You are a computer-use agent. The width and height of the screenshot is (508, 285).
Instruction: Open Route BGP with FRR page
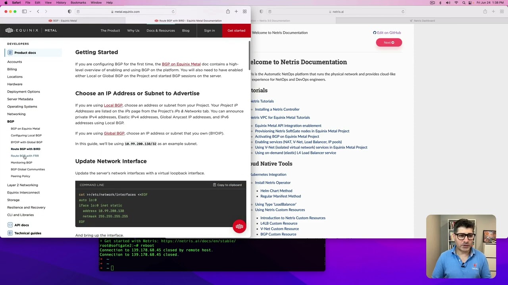point(25,156)
